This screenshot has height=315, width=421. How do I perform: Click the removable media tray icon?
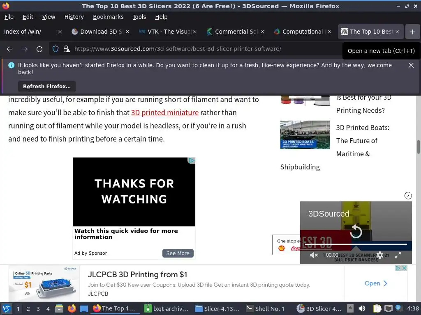coord(350,309)
